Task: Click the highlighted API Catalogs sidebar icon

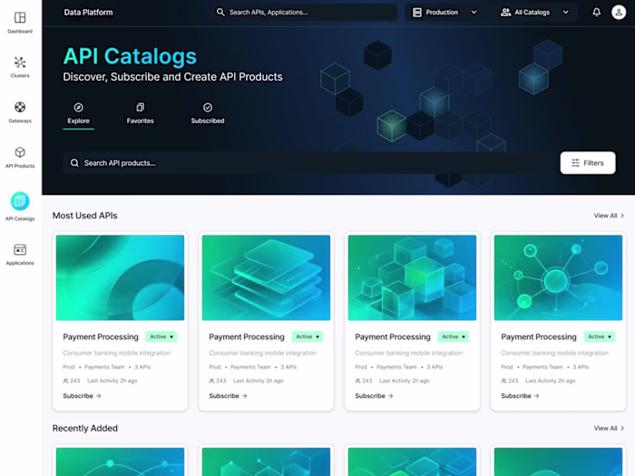Action: [20, 201]
